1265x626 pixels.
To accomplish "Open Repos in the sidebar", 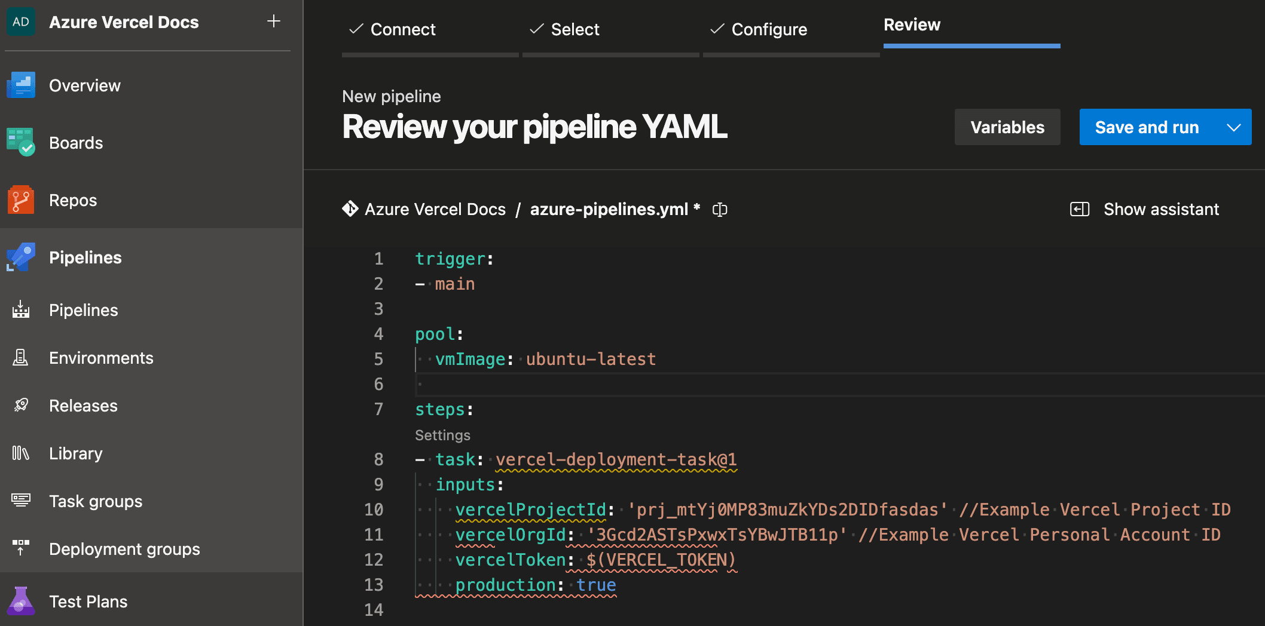I will [x=73, y=200].
